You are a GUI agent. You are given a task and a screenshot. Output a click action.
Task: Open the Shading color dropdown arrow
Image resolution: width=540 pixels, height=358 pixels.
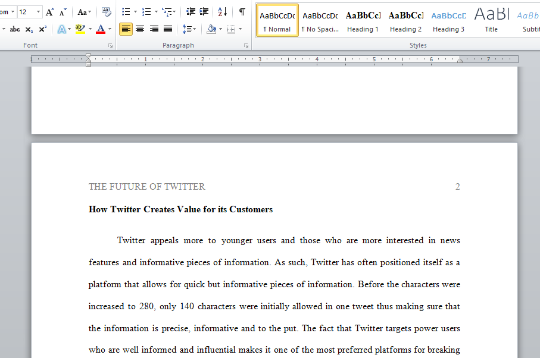(220, 29)
